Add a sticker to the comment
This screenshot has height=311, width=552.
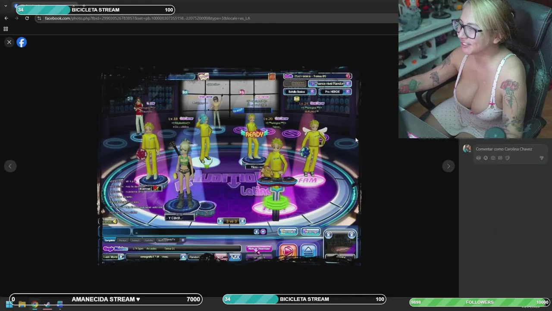click(508, 158)
